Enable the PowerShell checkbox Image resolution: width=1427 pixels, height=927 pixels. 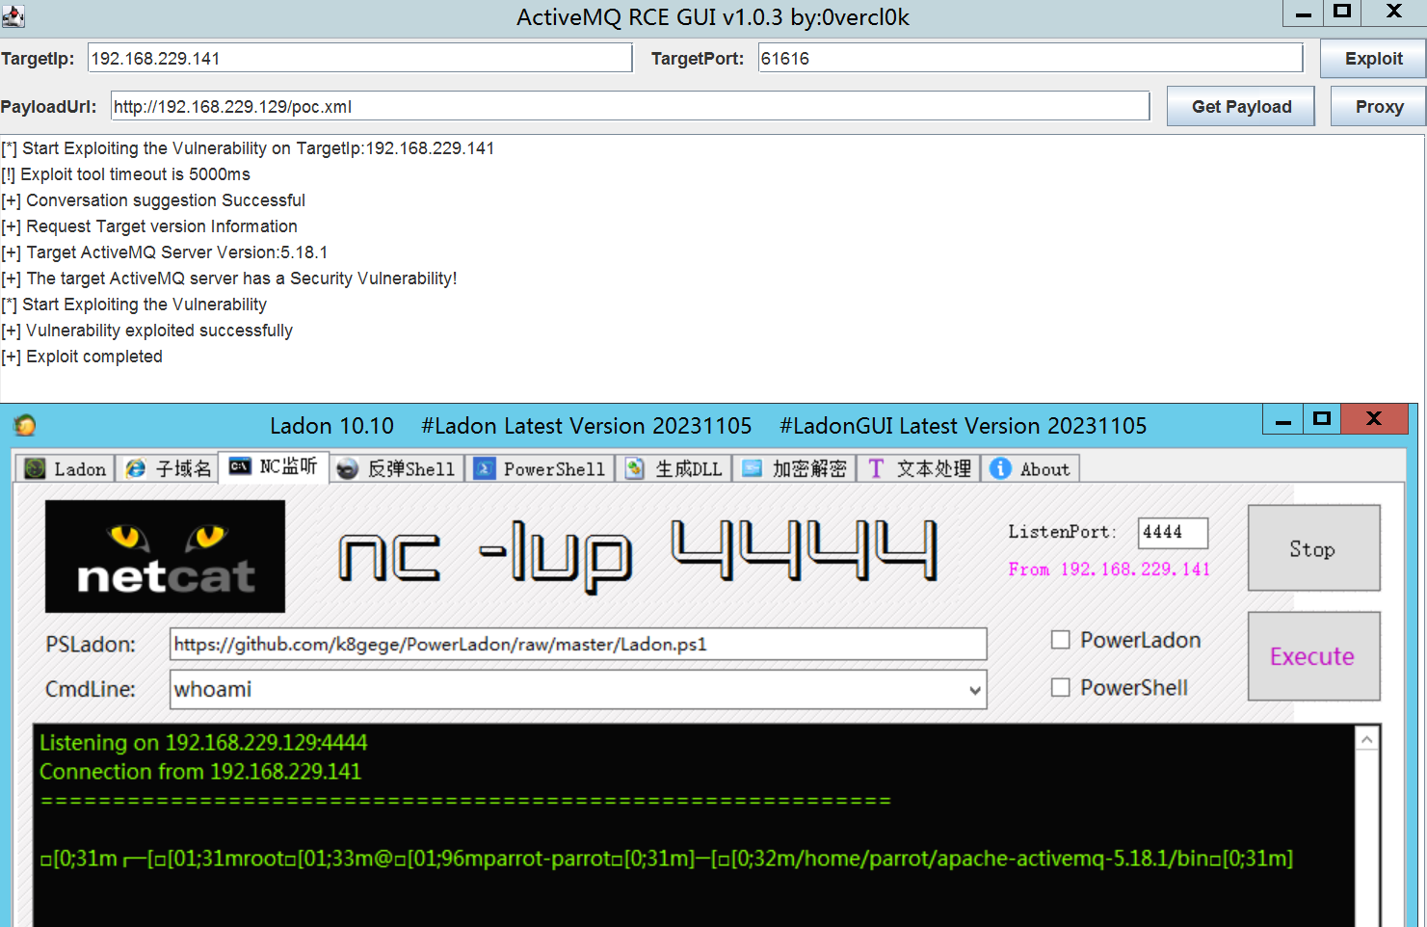coord(1061,687)
